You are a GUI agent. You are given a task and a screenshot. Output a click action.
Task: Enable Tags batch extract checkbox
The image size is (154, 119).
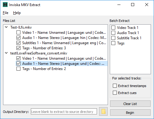(113, 43)
